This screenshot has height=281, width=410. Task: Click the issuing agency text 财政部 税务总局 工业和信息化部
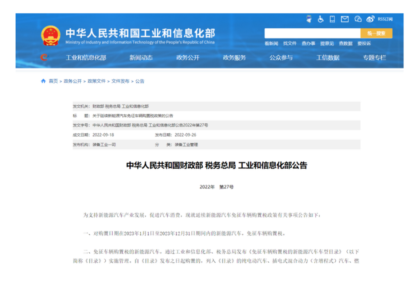[x=121, y=106]
